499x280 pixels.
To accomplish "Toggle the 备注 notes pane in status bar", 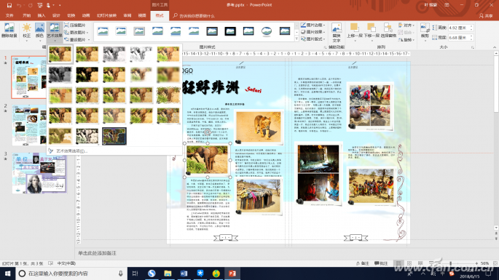I will coord(363,263).
